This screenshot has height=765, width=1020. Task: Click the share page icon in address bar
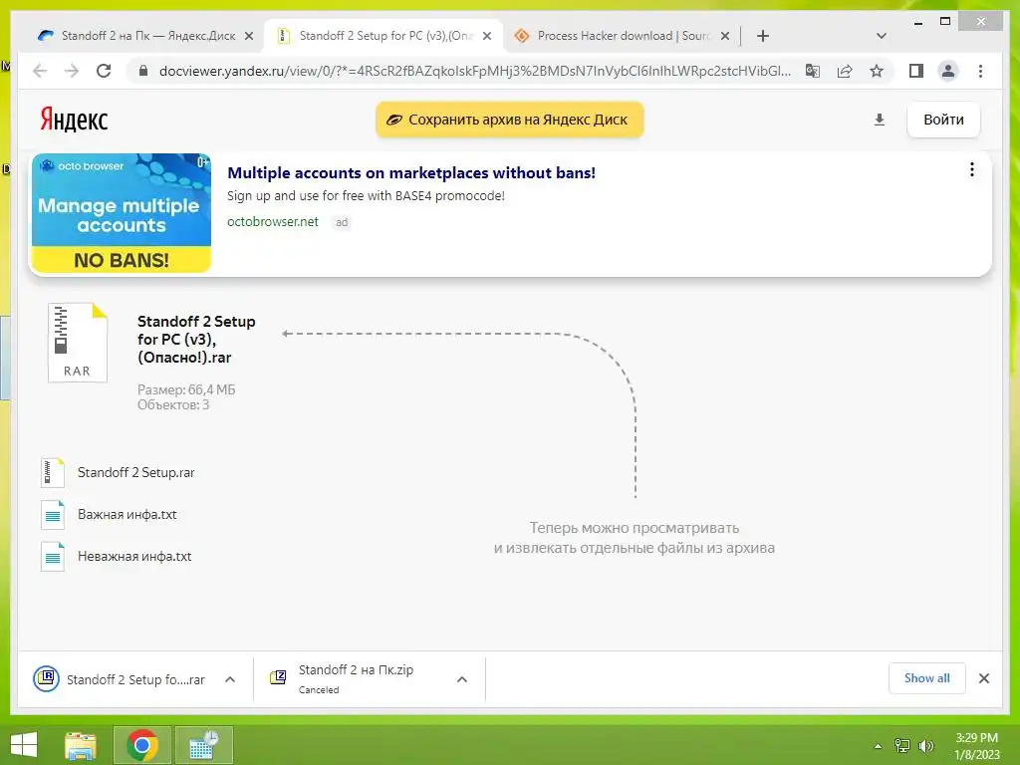(x=845, y=71)
